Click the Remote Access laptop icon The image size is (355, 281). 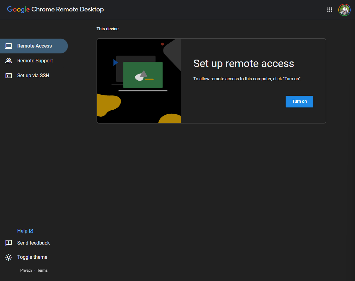click(x=9, y=46)
